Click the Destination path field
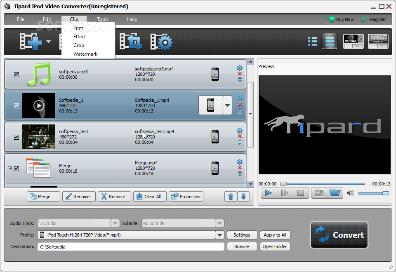Image resolution: width=396 pixels, height=272 pixels. [x=131, y=246]
